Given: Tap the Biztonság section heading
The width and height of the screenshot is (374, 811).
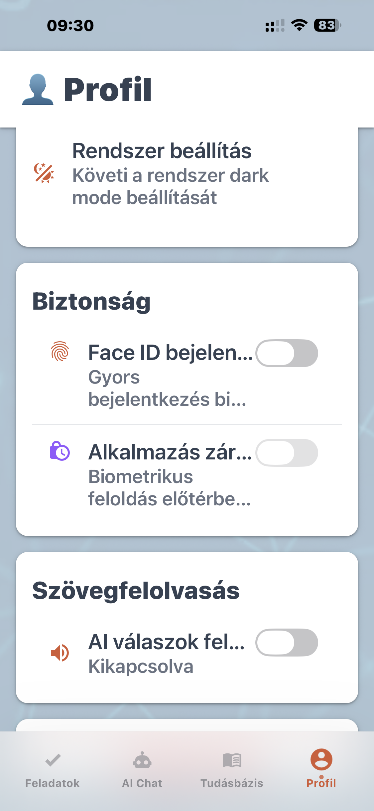Looking at the screenshot, I should pos(91,301).
